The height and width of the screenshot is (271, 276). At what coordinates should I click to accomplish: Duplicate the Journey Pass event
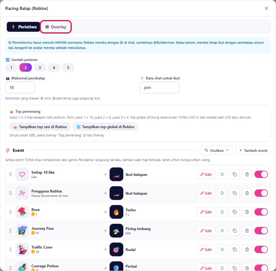tap(235, 231)
